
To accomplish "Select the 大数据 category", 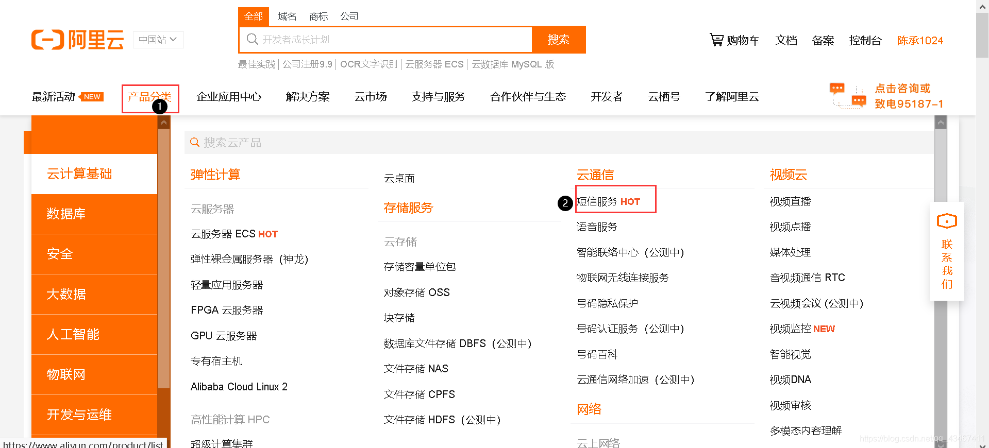I will (x=94, y=295).
